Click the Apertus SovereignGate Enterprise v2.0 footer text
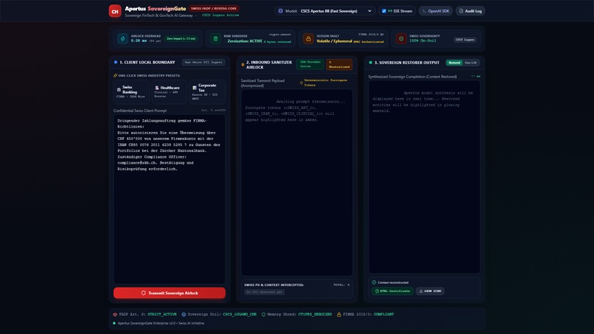Image resolution: width=594 pixels, height=334 pixels. (161, 324)
